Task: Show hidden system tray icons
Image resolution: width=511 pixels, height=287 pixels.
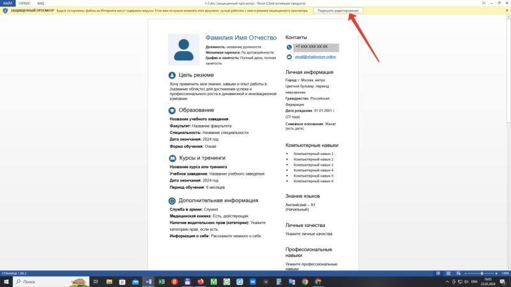Action: (447, 282)
